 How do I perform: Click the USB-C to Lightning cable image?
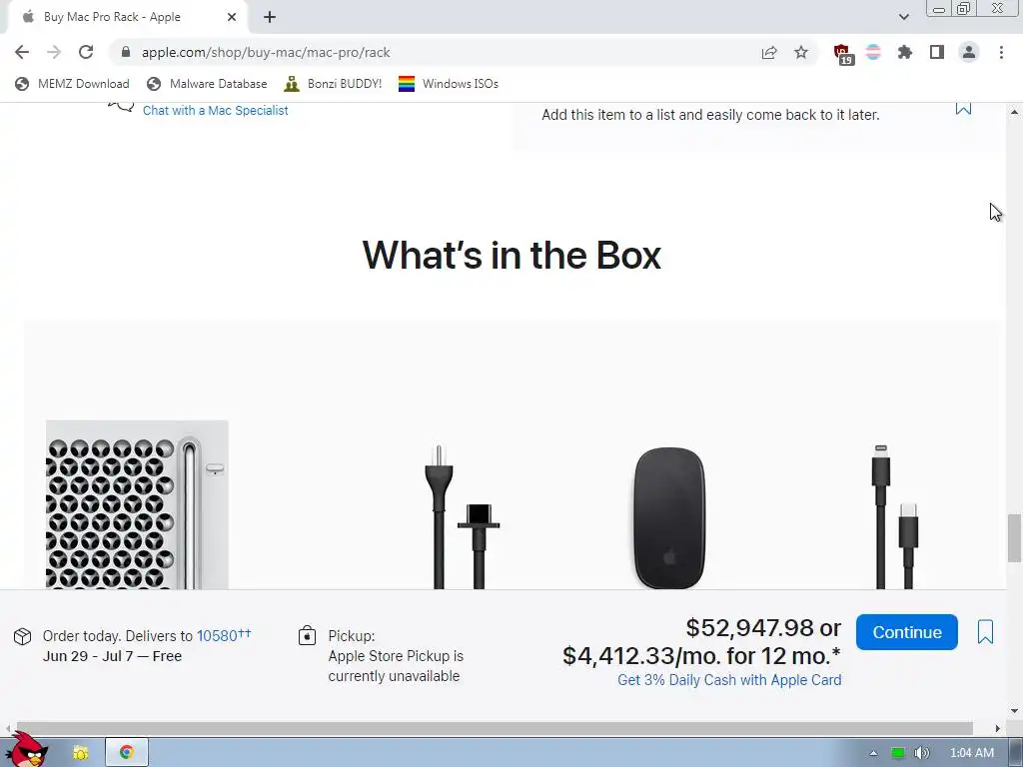pyautogui.click(x=894, y=516)
